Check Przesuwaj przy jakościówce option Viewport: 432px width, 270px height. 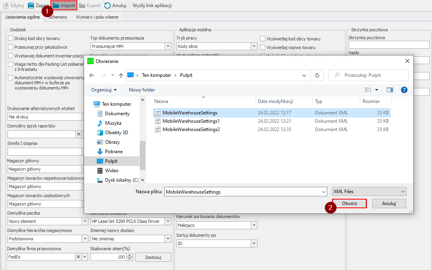click(11, 47)
